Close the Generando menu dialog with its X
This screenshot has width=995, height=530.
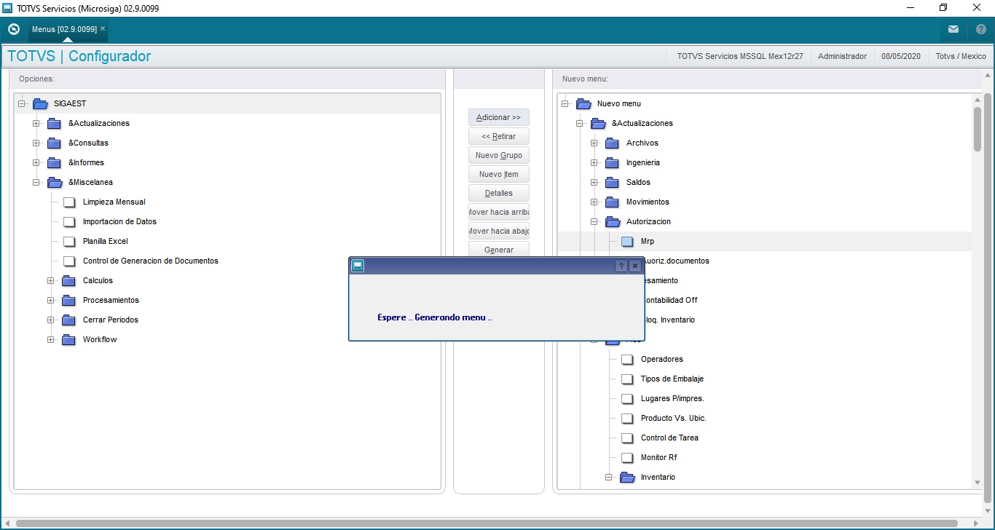(x=634, y=266)
